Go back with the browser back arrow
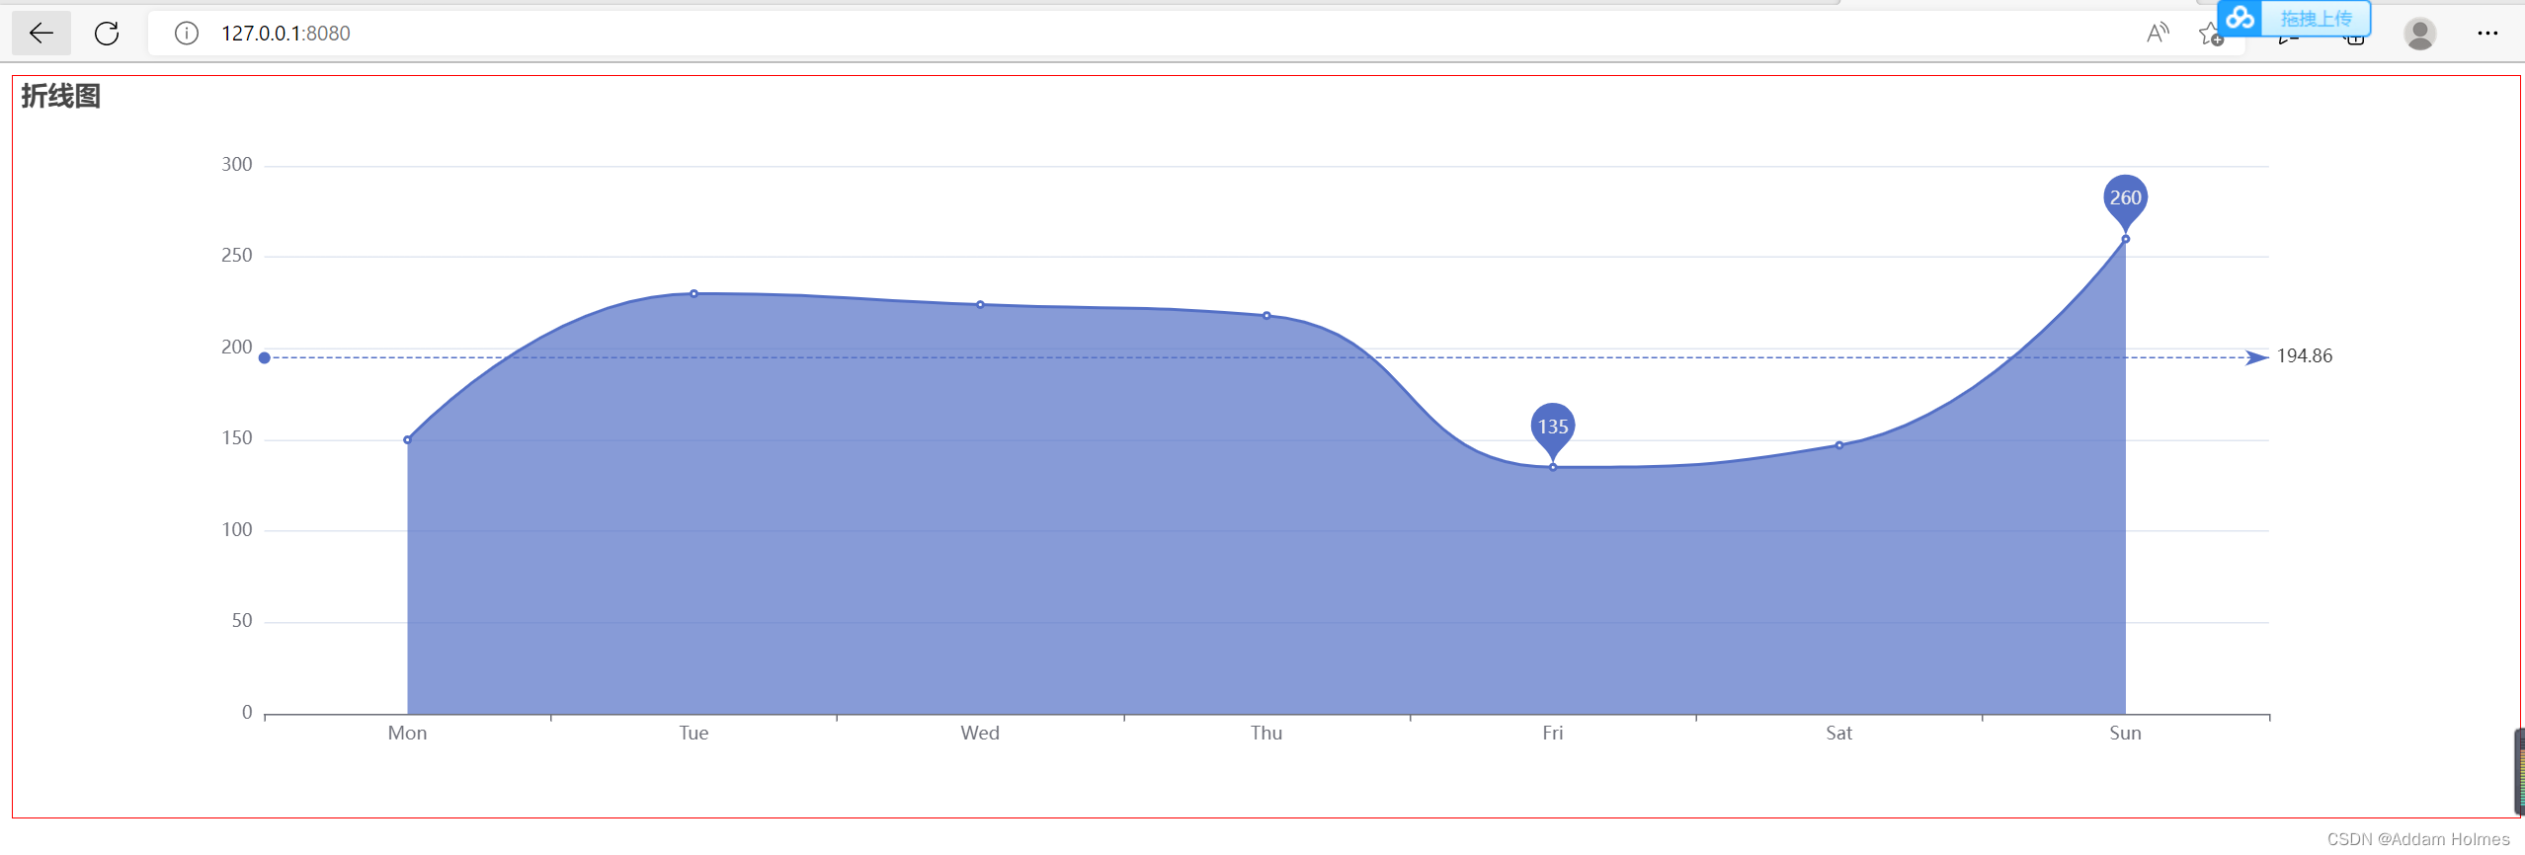Viewport: 2525px width, 855px height. pyautogui.click(x=41, y=34)
